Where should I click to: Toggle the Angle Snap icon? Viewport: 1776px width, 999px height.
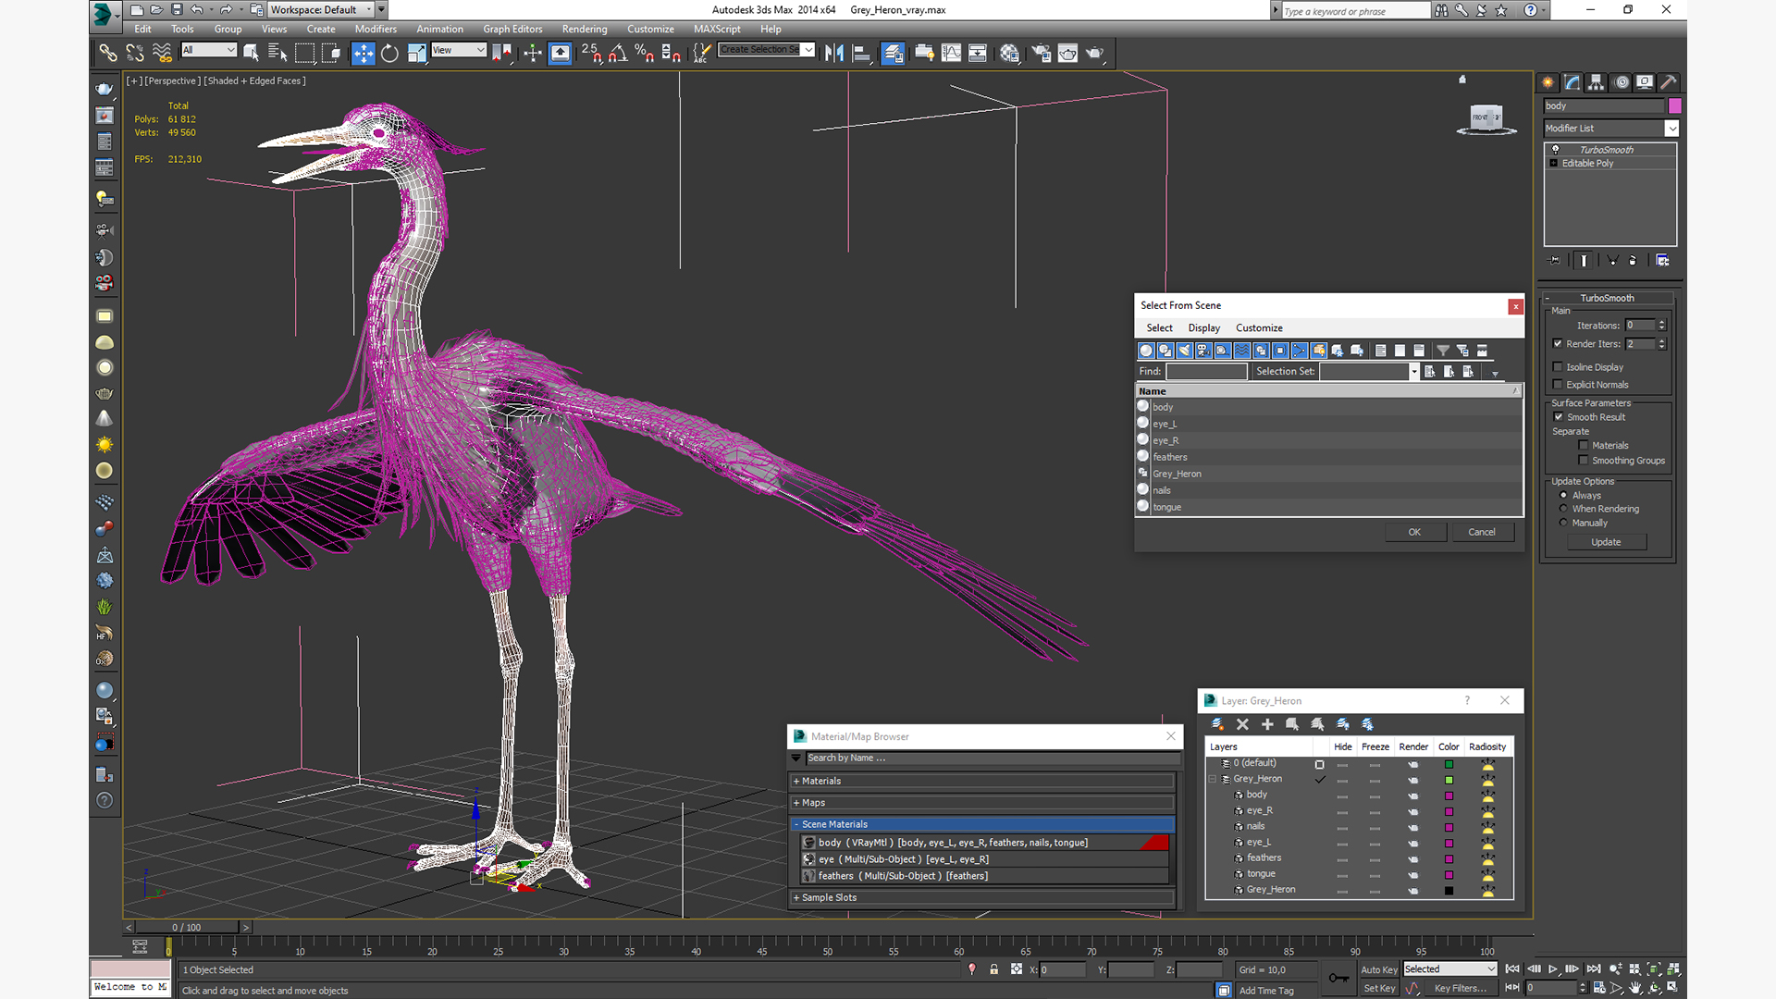(x=618, y=54)
